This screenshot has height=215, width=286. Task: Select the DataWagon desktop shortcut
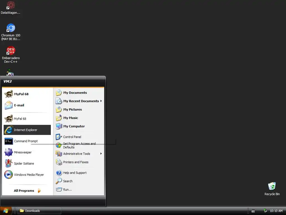(10, 8)
